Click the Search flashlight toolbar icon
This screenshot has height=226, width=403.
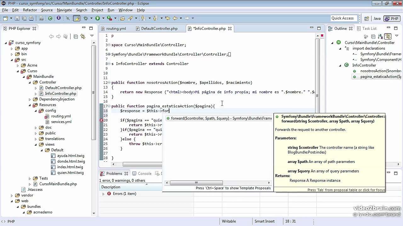(130, 18)
